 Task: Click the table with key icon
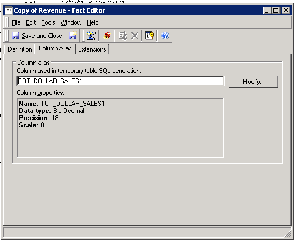[149, 36]
